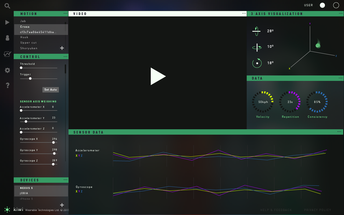Open the 3 AXIS VISUALIZATION options menu

pyautogui.click(x=341, y=13)
